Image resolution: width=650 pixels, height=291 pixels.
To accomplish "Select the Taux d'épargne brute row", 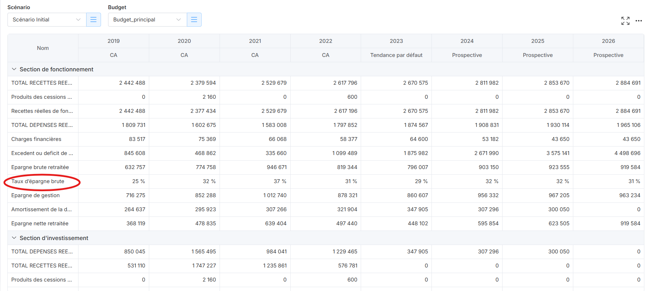I will [38, 181].
